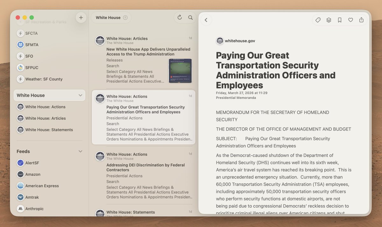382x227 pixels.
Task: Open search with the magnifier icon
Action: (190, 18)
